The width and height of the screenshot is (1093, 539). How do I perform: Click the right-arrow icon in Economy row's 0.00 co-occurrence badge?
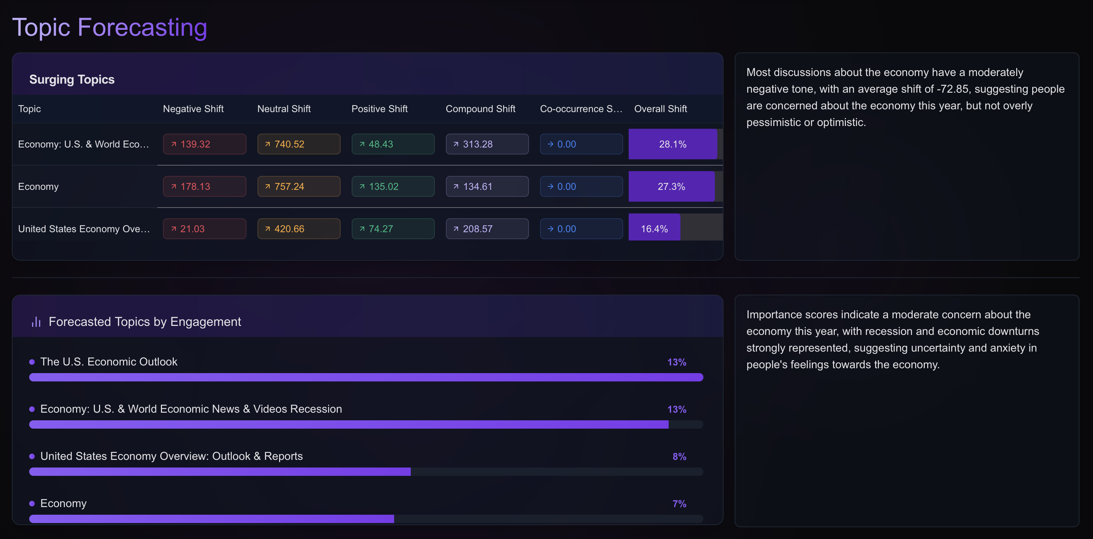[x=550, y=186]
